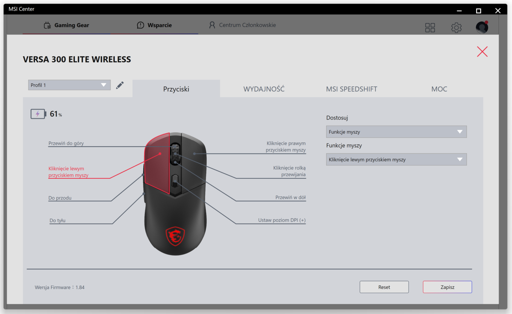The image size is (512, 314).
Task: Open the Gaming Gear section icon
Action: (47, 25)
